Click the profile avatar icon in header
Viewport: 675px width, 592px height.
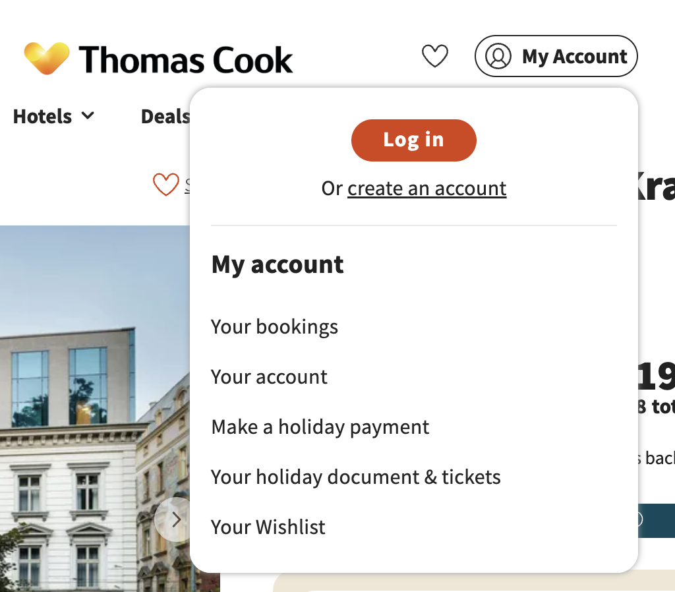[x=498, y=57]
